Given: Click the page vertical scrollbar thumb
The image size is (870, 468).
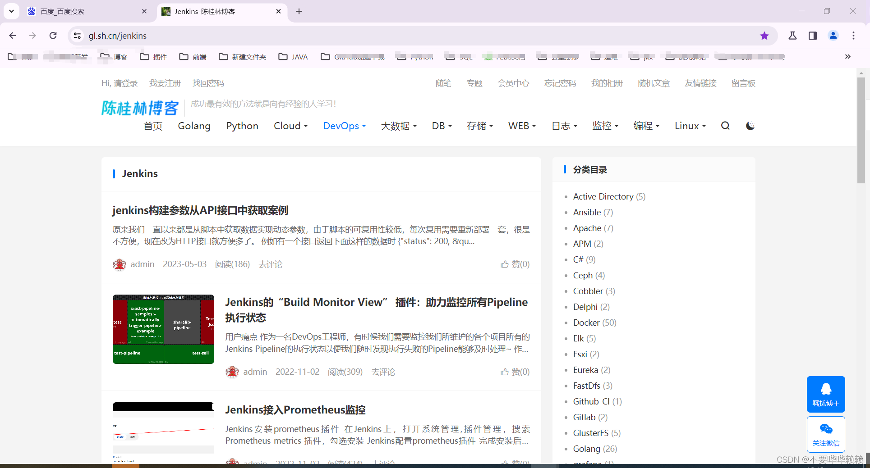Looking at the screenshot, I should click(x=861, y=130).
